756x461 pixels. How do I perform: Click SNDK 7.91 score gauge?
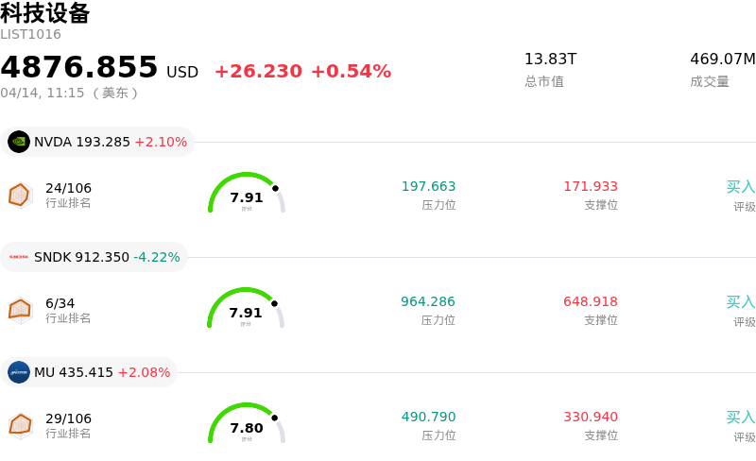coord(247,310)
